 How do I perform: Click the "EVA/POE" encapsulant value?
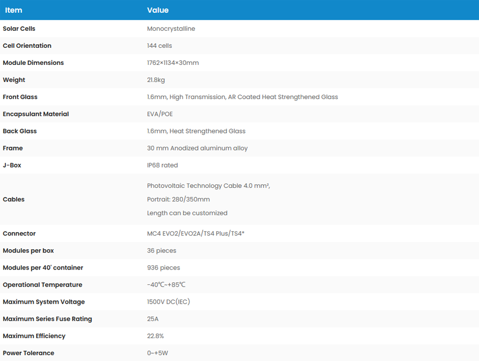coord(160,114)
